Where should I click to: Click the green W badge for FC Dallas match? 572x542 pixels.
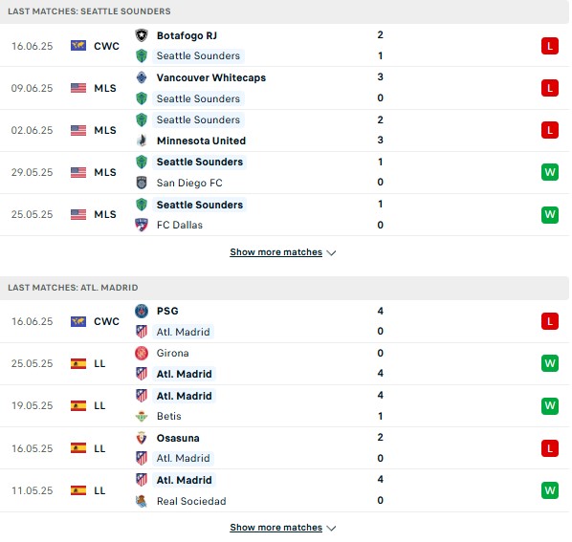click(550, 214)
